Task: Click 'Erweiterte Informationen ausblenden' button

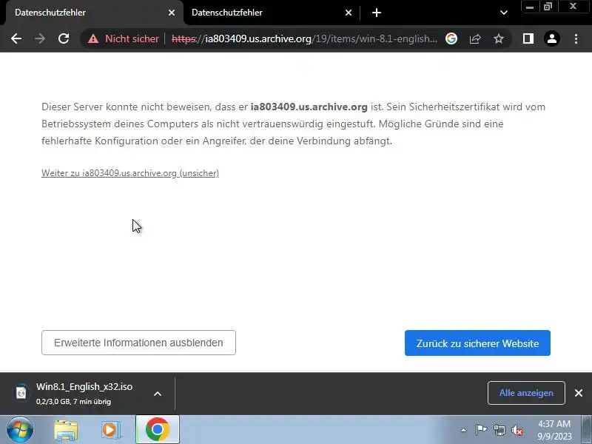Action: click(138, 343)
